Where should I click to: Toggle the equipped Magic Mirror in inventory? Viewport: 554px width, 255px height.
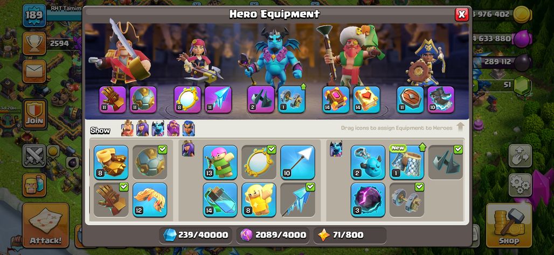[258, 162]
